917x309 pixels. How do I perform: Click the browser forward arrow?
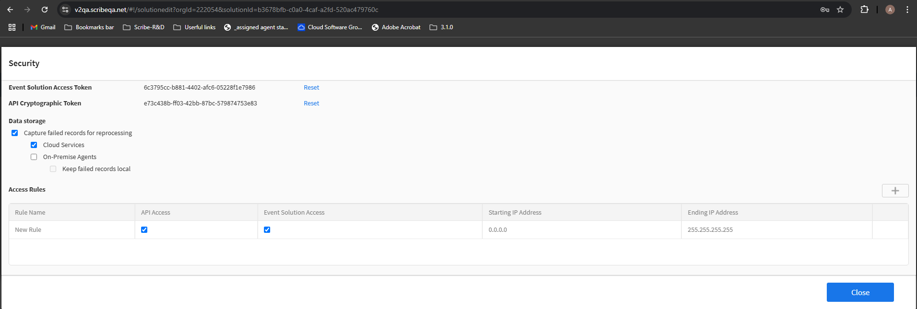coord(27,10)
